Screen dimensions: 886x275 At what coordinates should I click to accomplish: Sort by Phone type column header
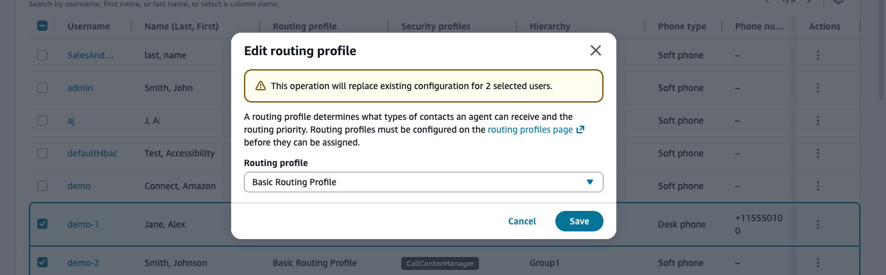[682, 26]
